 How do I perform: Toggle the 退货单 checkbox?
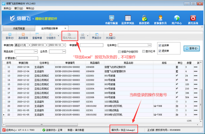[x=160, y=51]
